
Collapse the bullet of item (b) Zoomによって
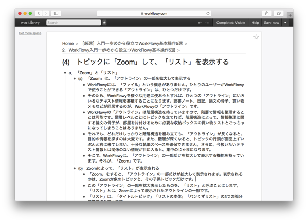[x=75, y=168]
